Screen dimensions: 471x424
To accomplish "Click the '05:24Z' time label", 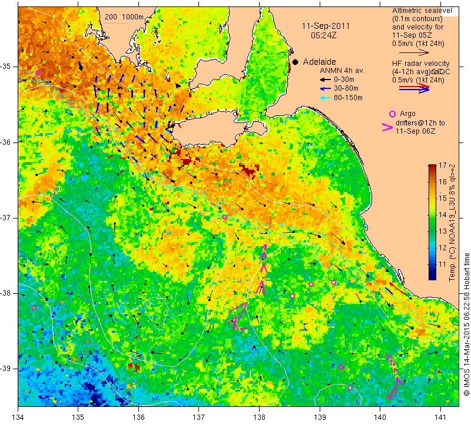I will 323,35.
